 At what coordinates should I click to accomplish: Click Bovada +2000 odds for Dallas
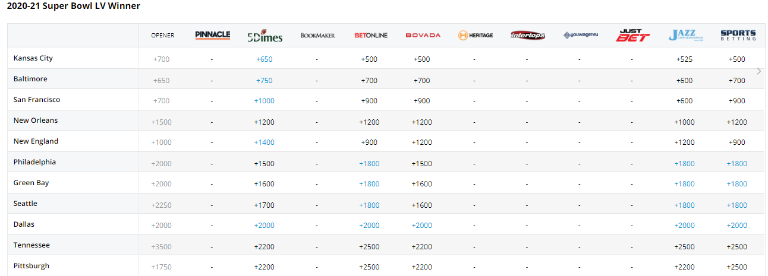coord(422,226)
